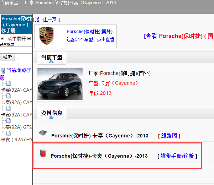214x185 pixels.
Task: Click 当前车型 header text in top bar
Action: pos(58,3)
